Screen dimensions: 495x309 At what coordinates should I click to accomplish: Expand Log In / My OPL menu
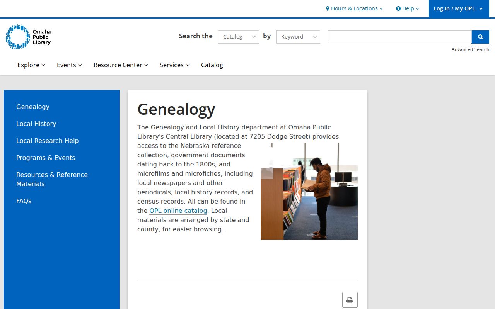(x=459, y=8)
